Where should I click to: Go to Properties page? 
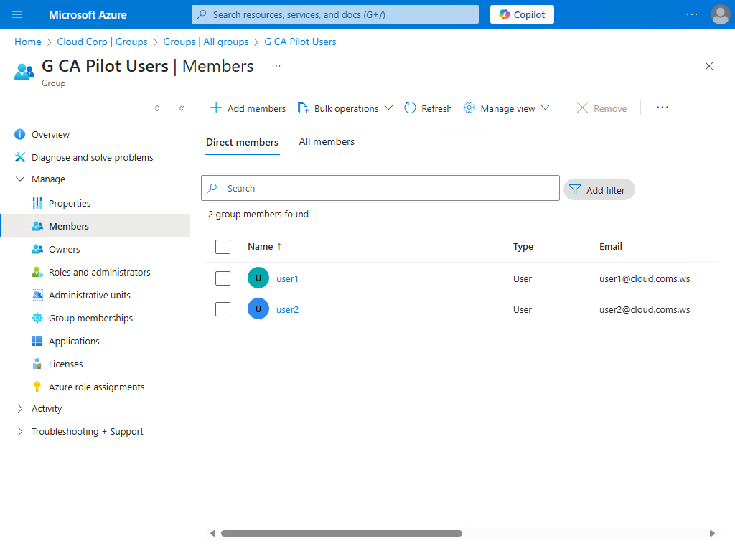pyautogui.click(x=70, y=203)
